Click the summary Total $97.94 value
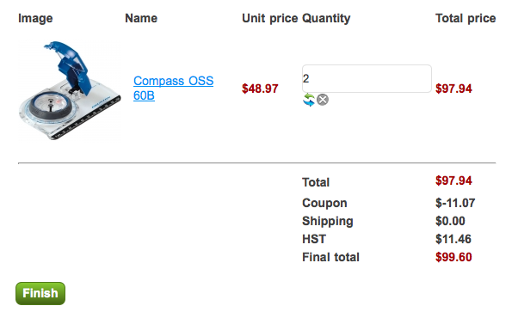Viewport: 512px width, 312px height. 453,180
